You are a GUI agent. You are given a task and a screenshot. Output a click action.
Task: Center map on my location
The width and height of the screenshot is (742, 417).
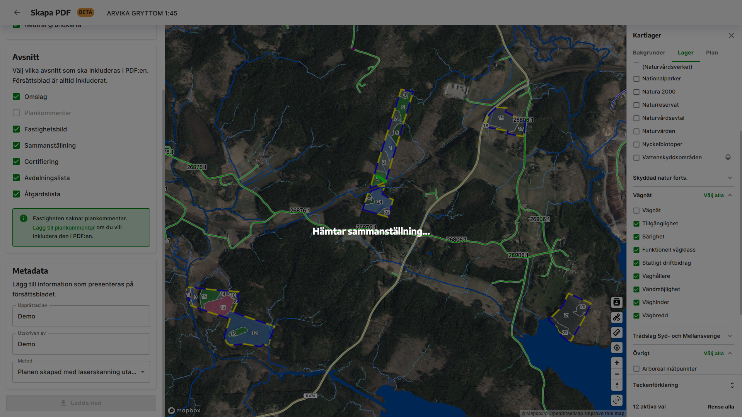pyautogui.click(x=617, y=347)
